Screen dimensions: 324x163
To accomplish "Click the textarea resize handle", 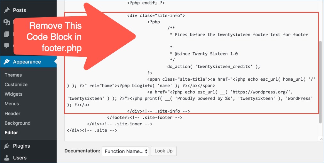I will (x=321, y=139).
